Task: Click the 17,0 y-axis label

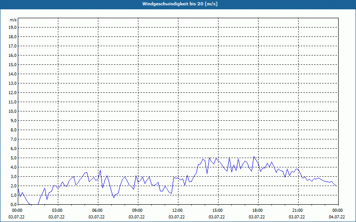Action: (12, 46)
